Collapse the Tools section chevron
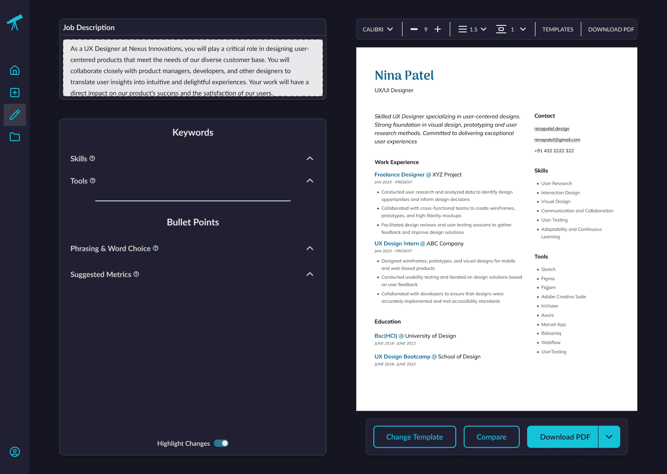Image resolution: width=667 pixels, height=474 pixels. click(x=310, y=181)
